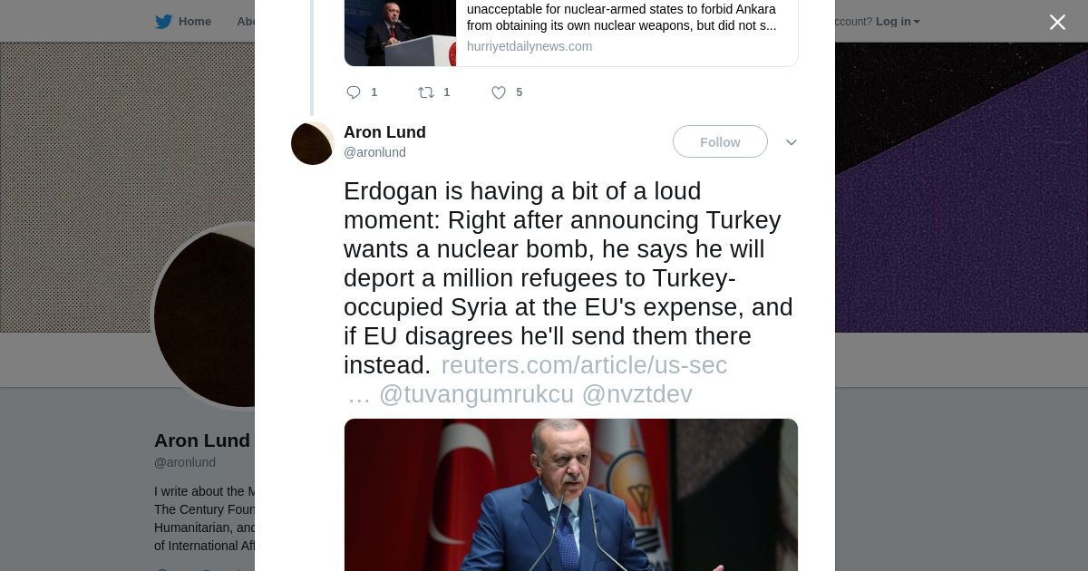Like the tweet with heart icon
Screen dimensions: 1088x571
[499, 92]
